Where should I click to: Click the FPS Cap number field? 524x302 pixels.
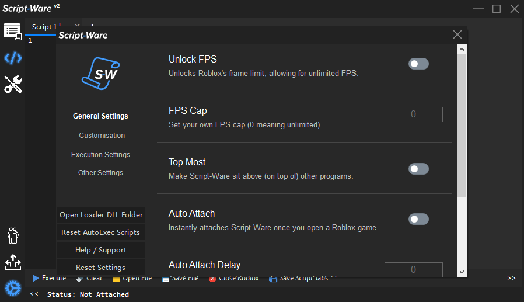tap(413, 114)
